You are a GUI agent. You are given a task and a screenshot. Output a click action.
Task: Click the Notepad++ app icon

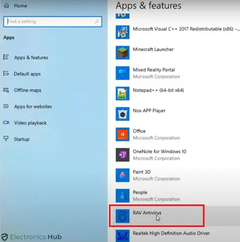pos(122,94)
